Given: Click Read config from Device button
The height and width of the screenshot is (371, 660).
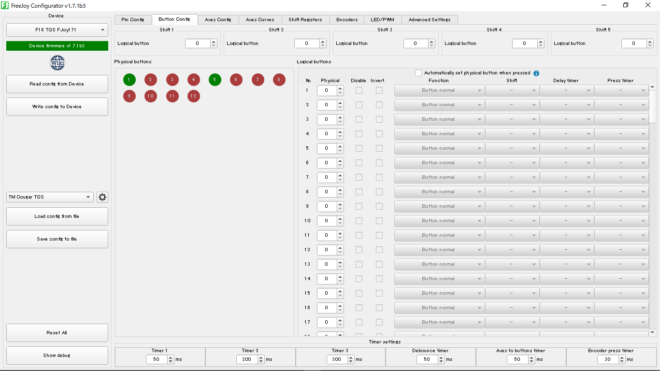Looking at the screenshot, I should point(57,84).
